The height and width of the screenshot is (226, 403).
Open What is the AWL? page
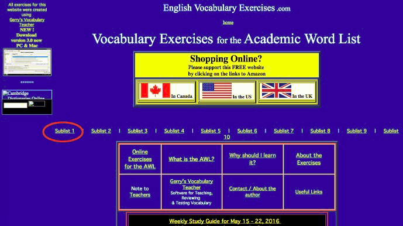191,159
